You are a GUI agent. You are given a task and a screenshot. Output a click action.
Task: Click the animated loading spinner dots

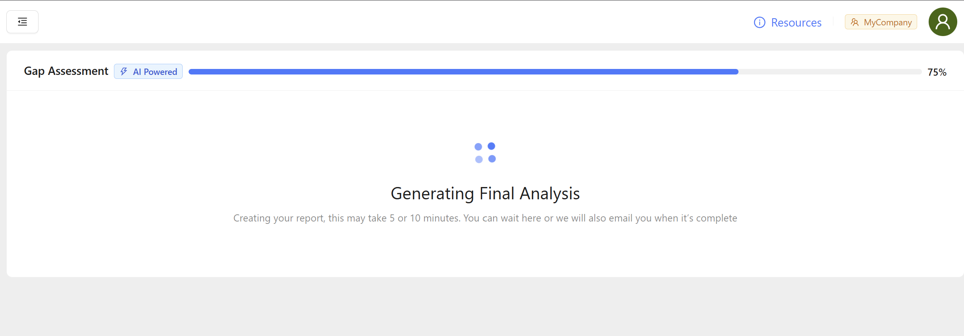[485, 153]
